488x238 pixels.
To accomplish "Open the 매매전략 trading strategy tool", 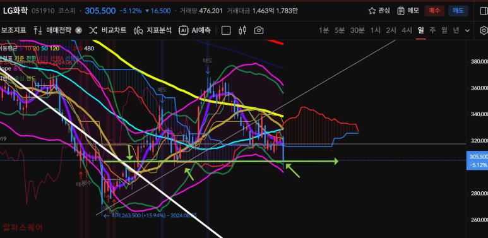I will tap(53, 30).
